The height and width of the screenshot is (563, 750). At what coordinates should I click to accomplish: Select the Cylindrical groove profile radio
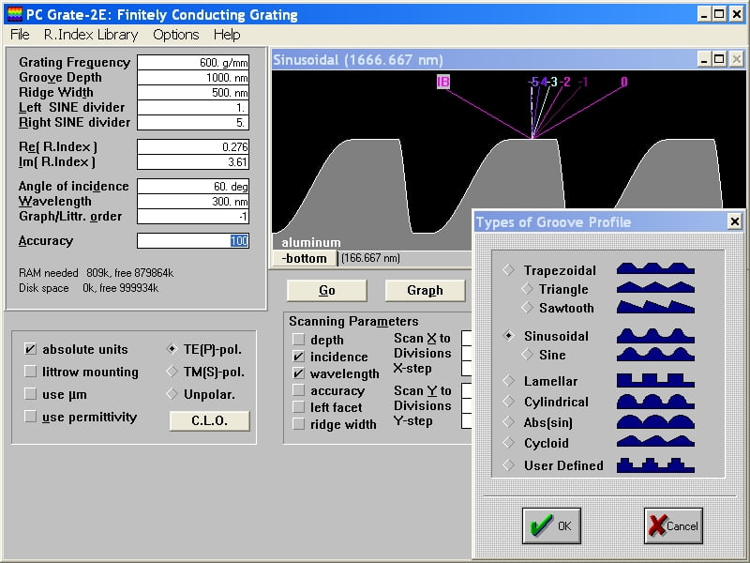[508, 402]
